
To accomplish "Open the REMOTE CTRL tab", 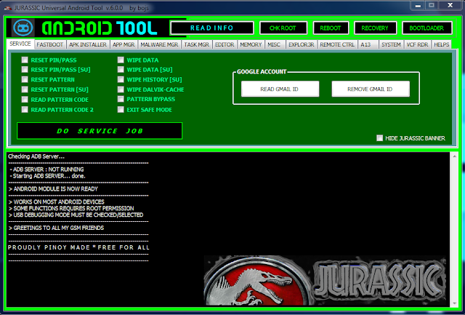I will pyautogui.click(x=337, y=44).
